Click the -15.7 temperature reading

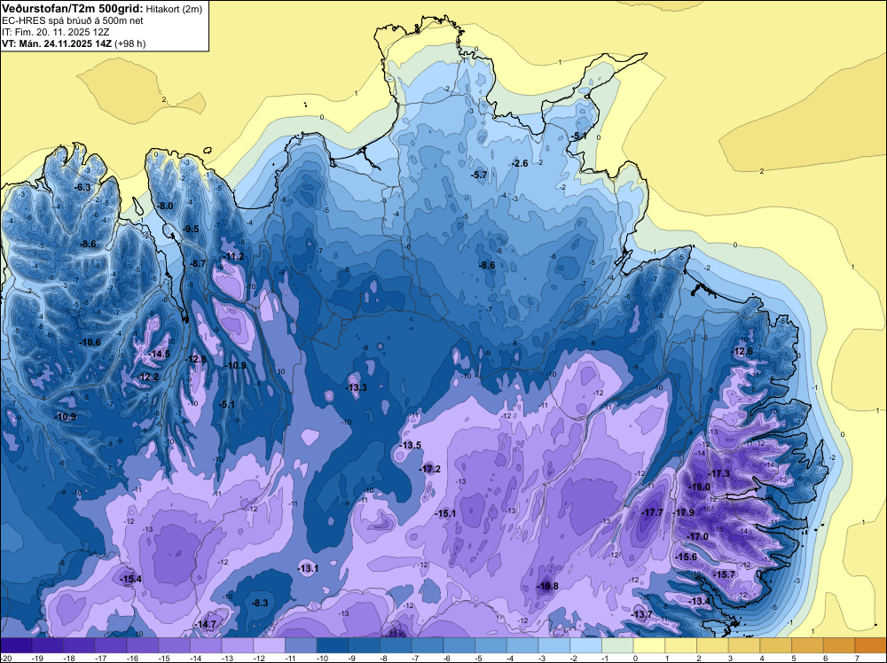(724, 574)
